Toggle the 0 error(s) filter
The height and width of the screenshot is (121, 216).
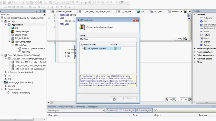pyautogui.click(x=112, y=110)
